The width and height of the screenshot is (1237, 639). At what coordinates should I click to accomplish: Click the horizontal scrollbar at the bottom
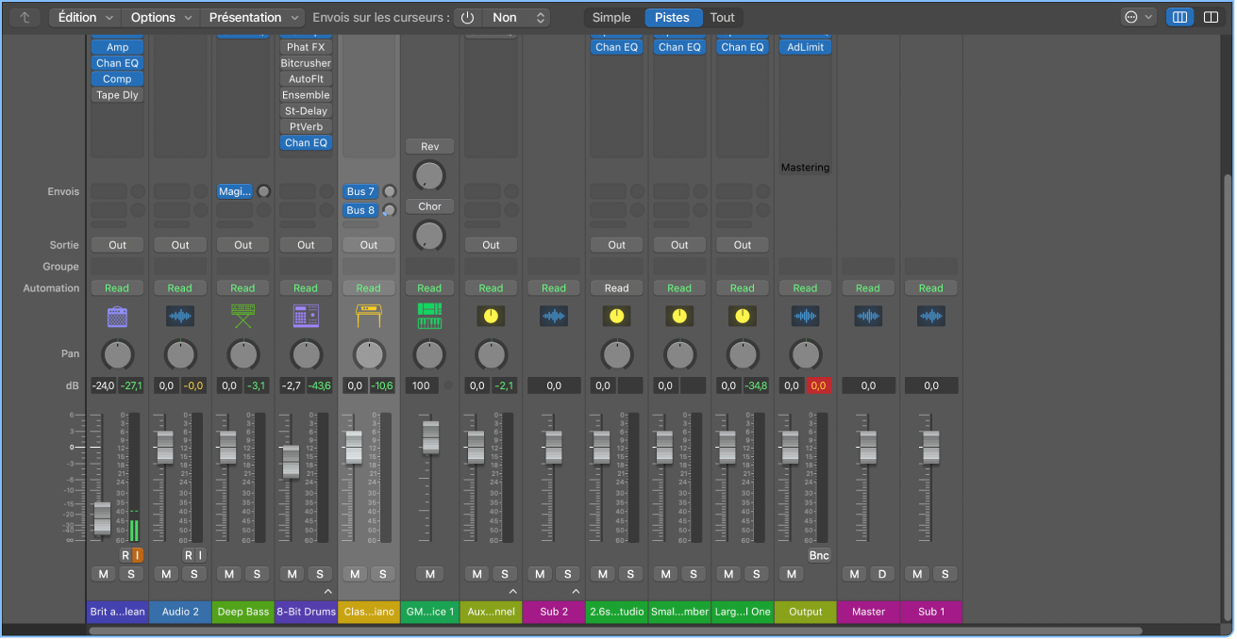tap(615, 631)
